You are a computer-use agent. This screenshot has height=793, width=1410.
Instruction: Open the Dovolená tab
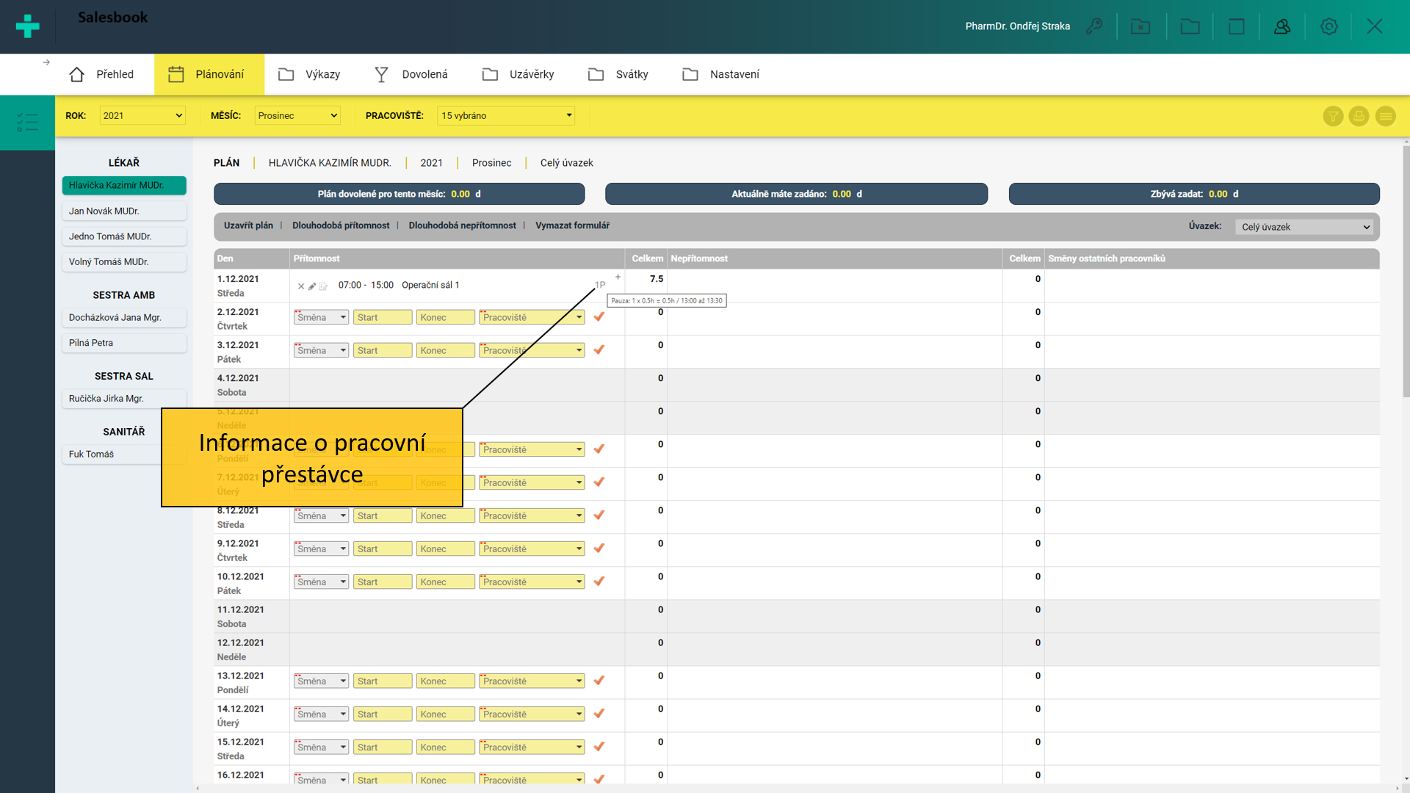click(411, 74)
